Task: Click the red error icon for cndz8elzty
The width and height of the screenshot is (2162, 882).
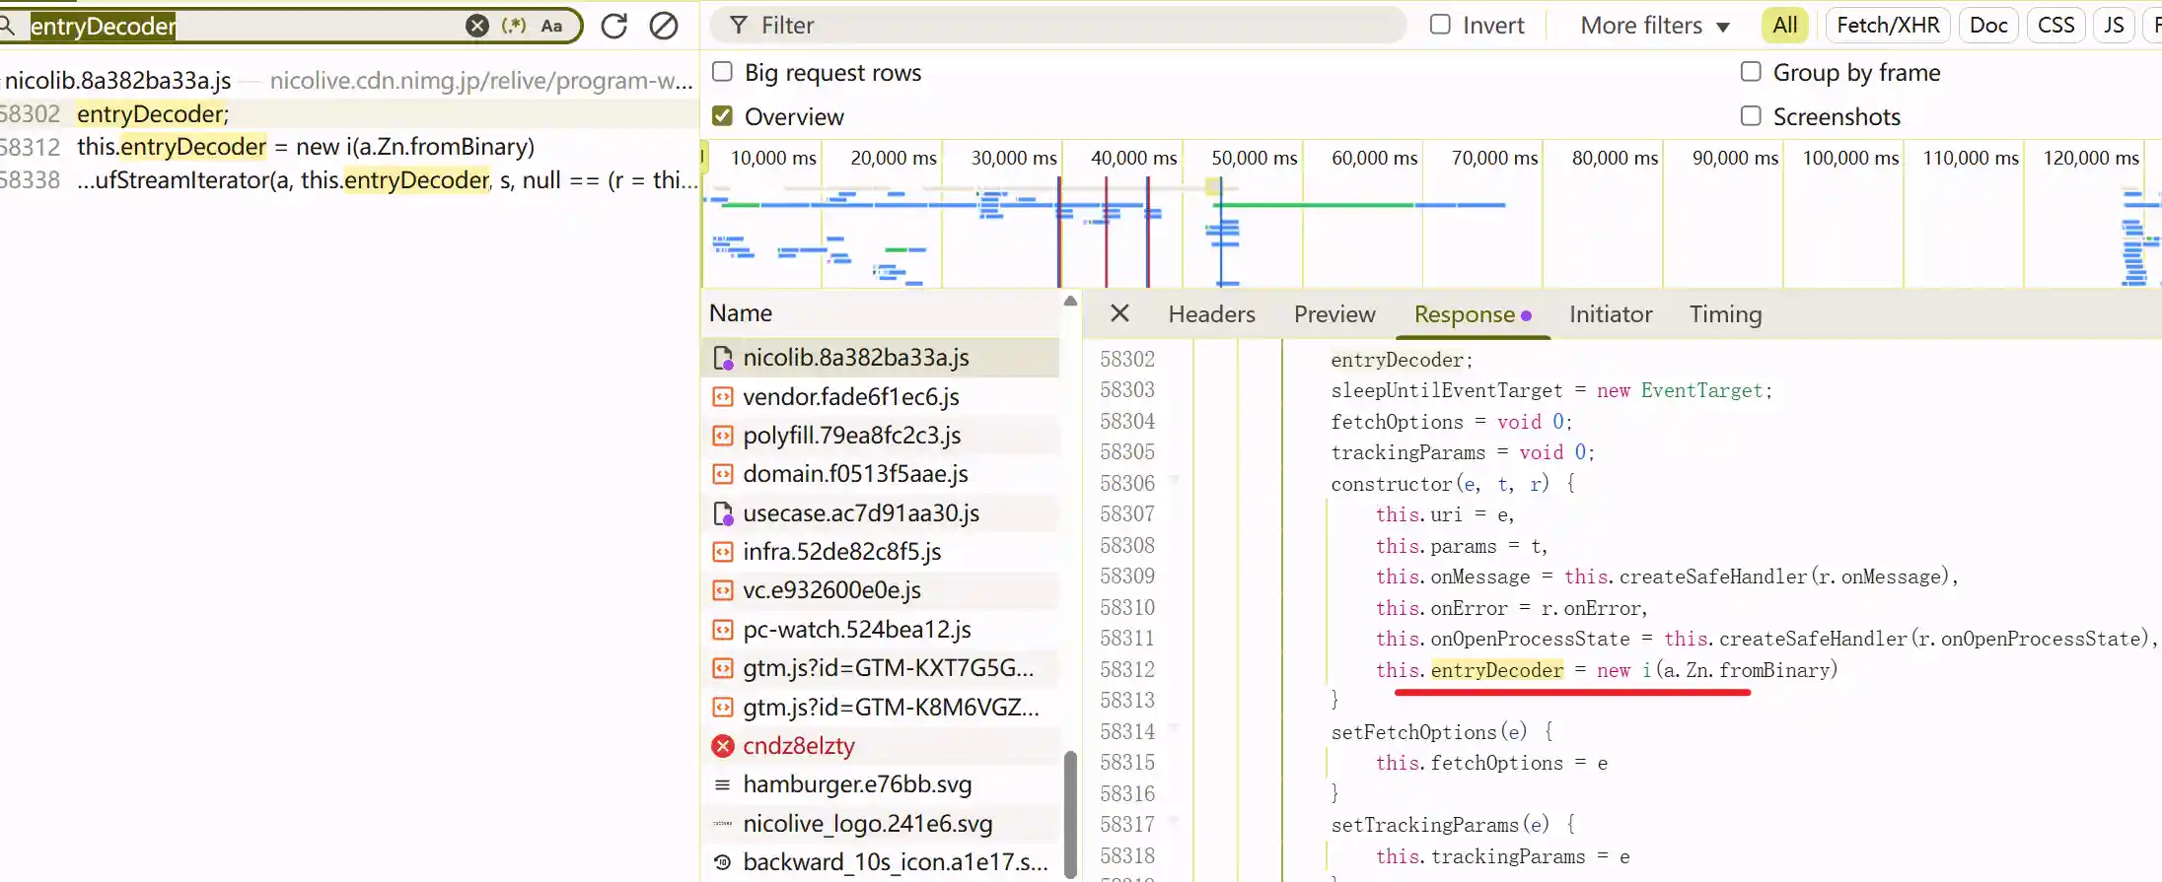Action: click(x=723, y=746)
